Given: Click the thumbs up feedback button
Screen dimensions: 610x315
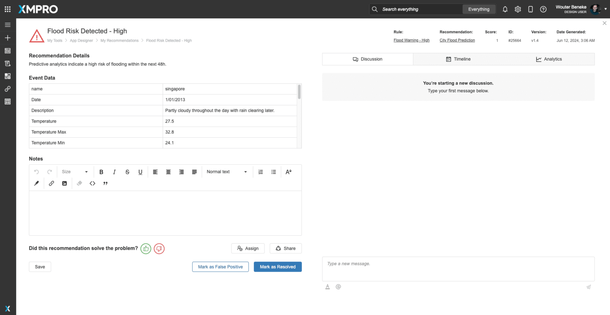Looking at the screenshot, I should pyautogui.click(x=146, y=248).
